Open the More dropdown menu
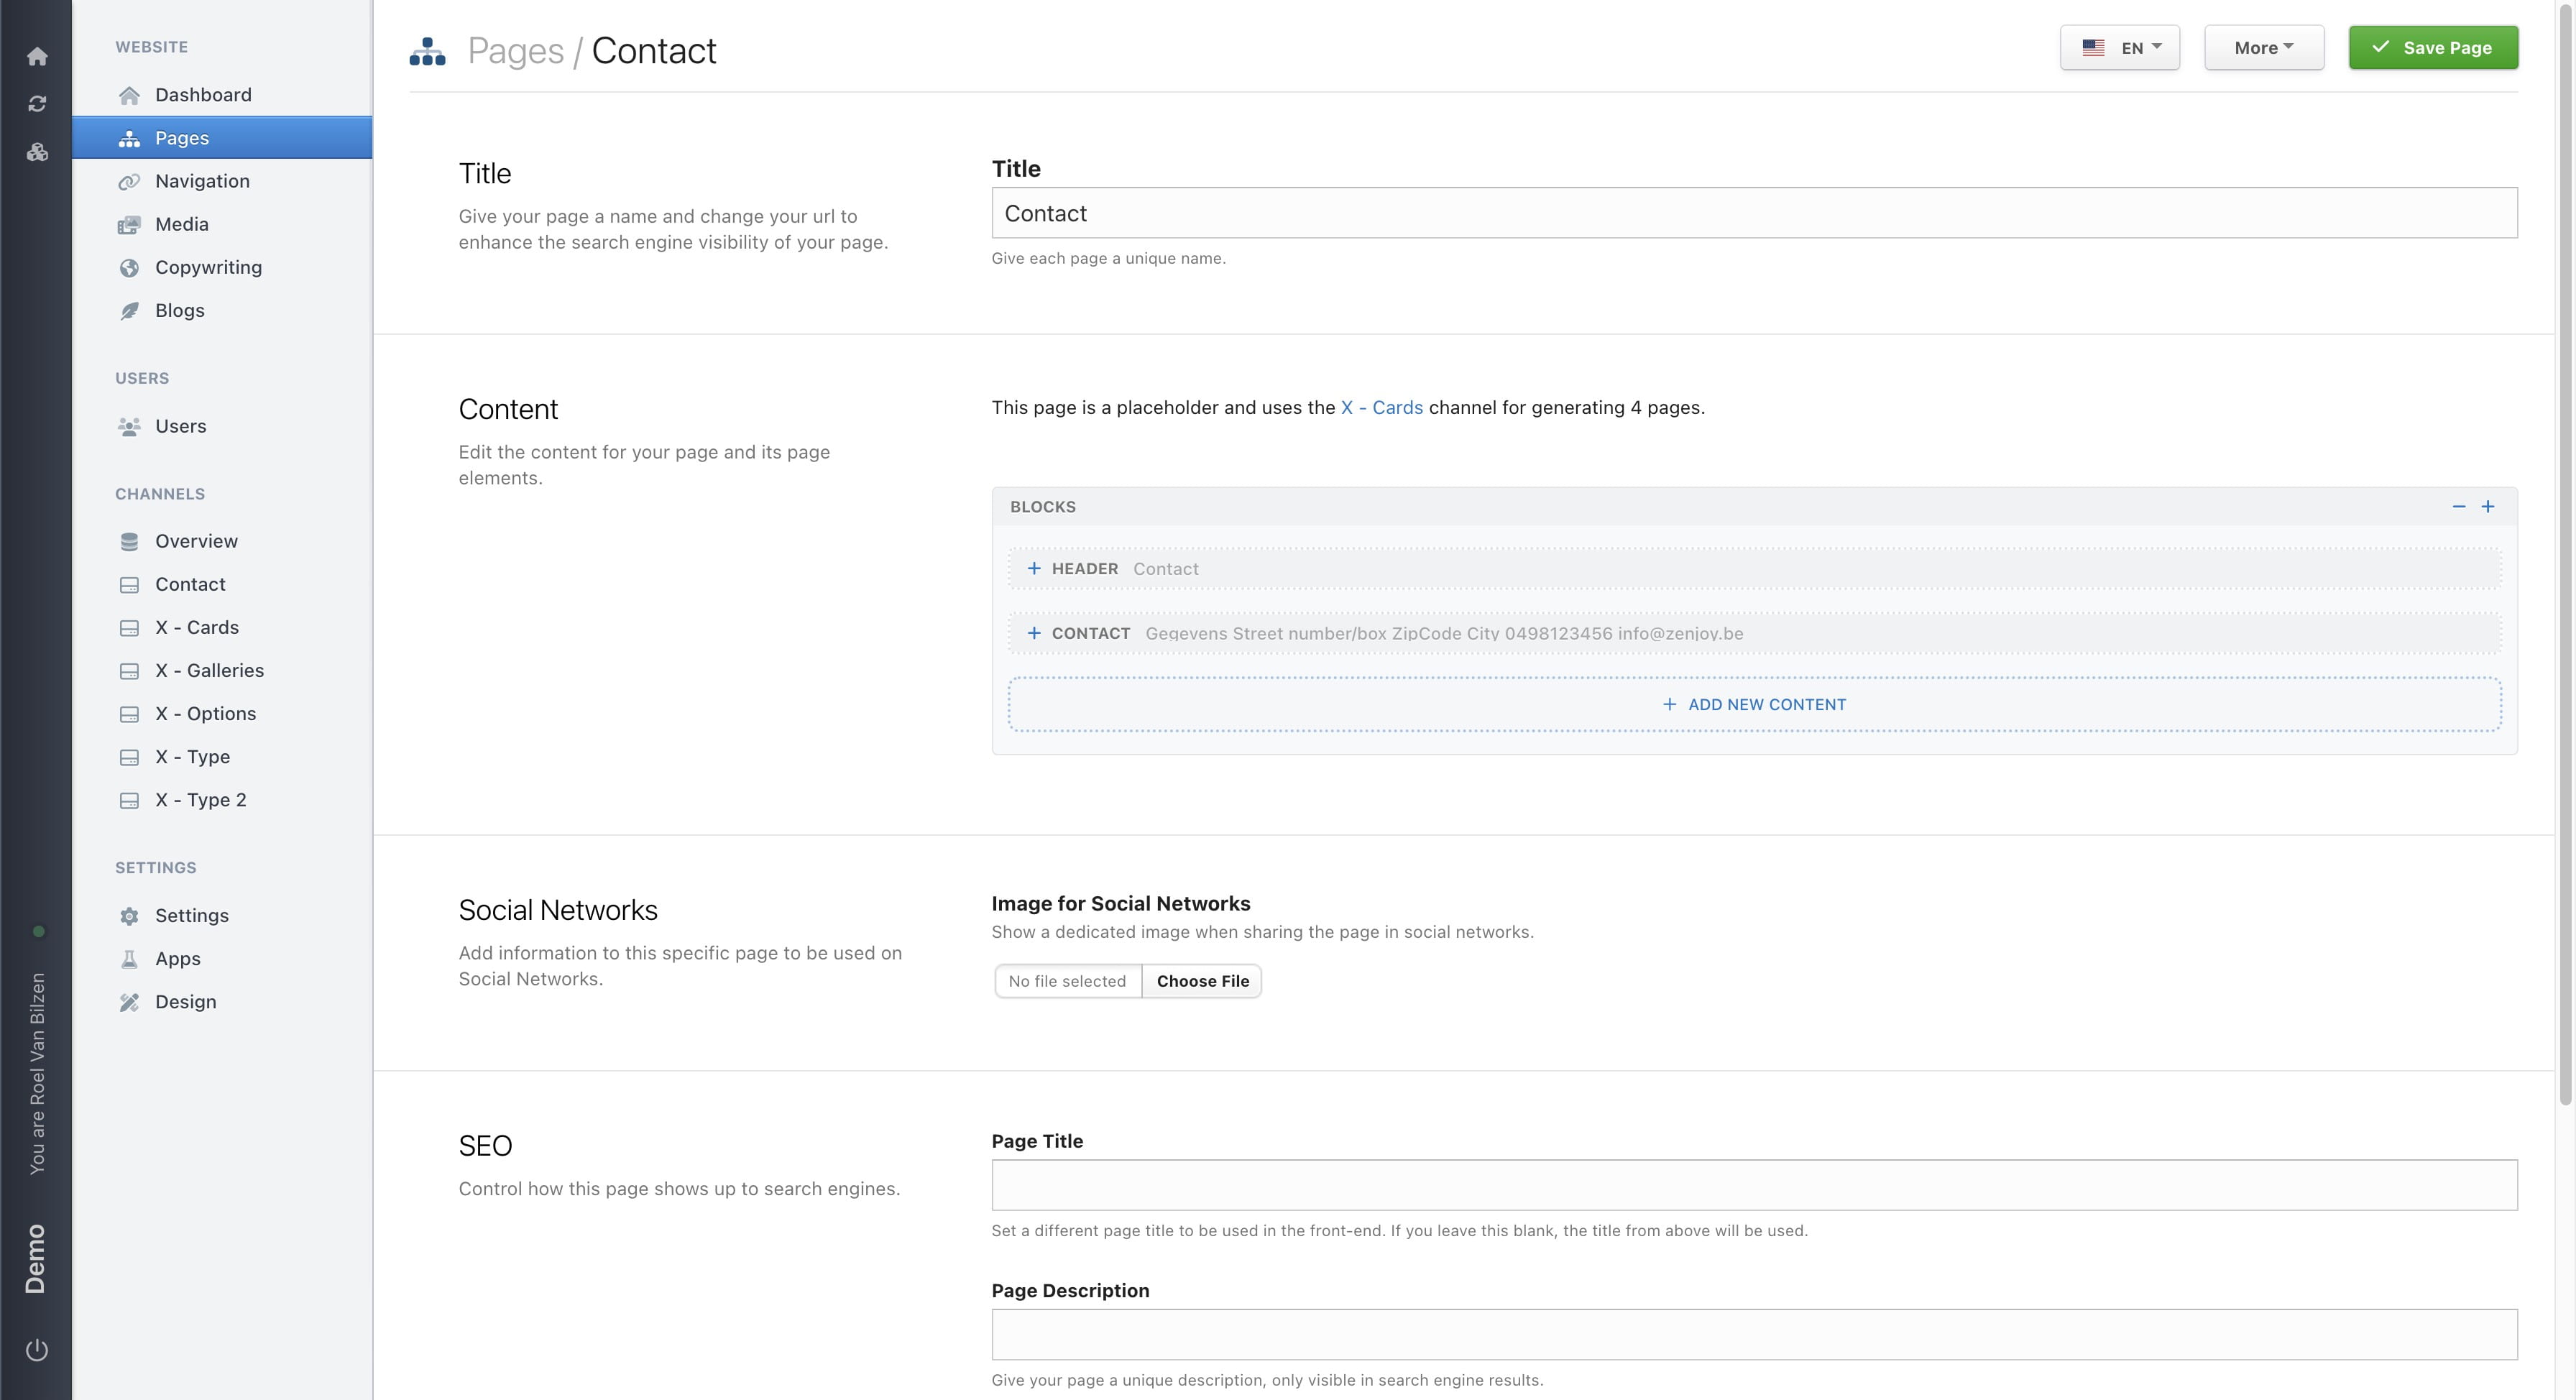Image resolution: width=2576 pixels, height=1400 pixels. (2263, 47)
